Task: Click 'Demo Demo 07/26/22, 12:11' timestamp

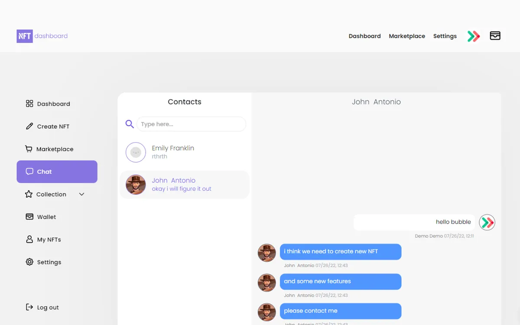Action: point(444,236)
